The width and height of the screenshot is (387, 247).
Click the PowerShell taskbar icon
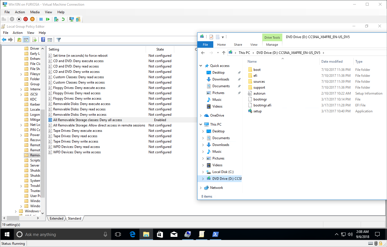pos(216,234)
